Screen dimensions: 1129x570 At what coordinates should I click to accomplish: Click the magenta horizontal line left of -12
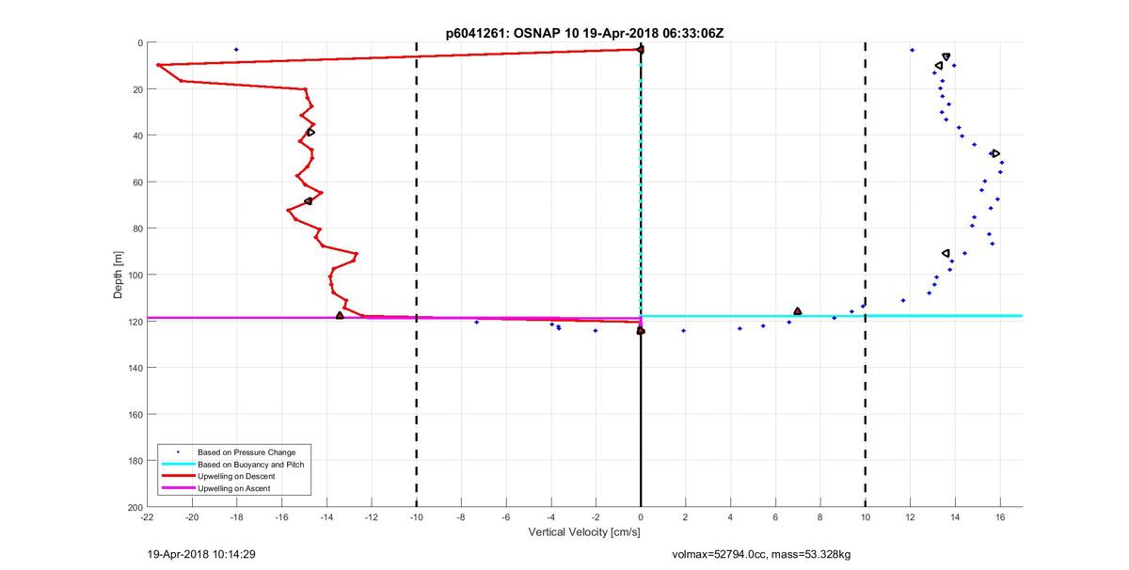point(254,318)
